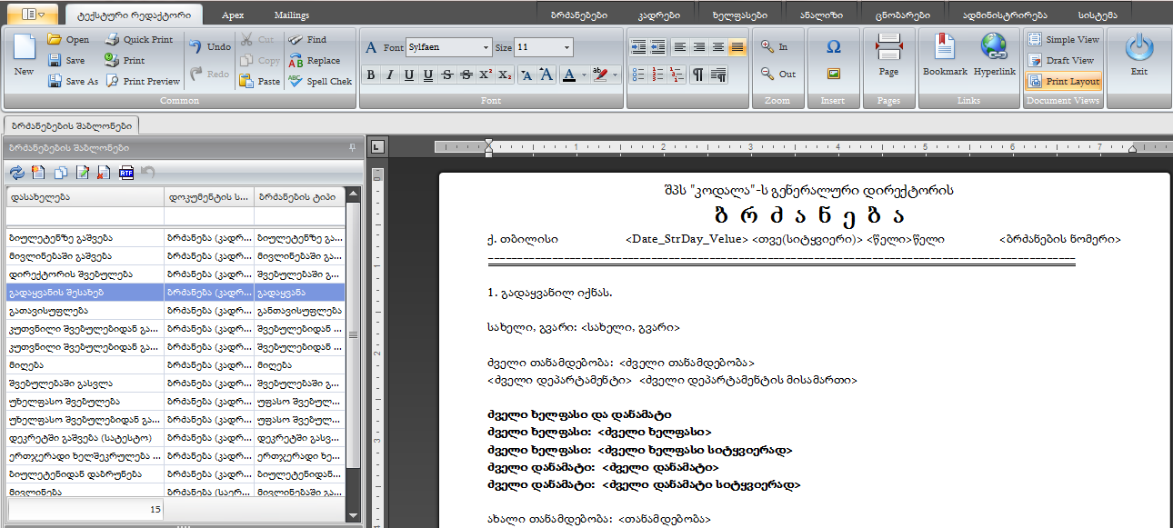The width and height of the screenshot is (1173, 528).
Task: Toggle Bold formatting
Action: [x=371, y=75]
